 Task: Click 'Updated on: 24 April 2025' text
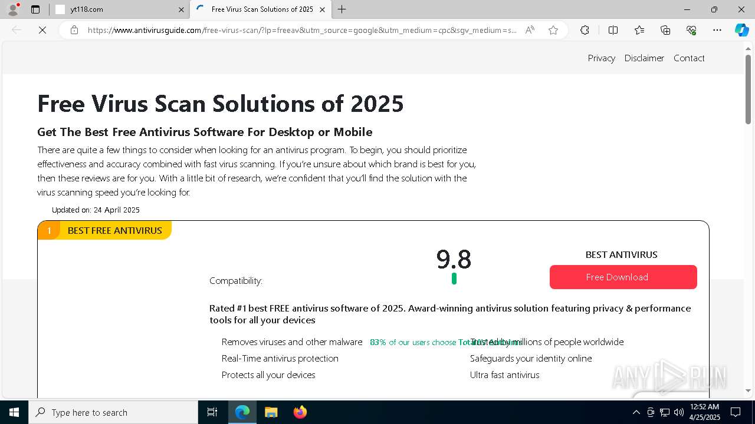coord(96,210)
